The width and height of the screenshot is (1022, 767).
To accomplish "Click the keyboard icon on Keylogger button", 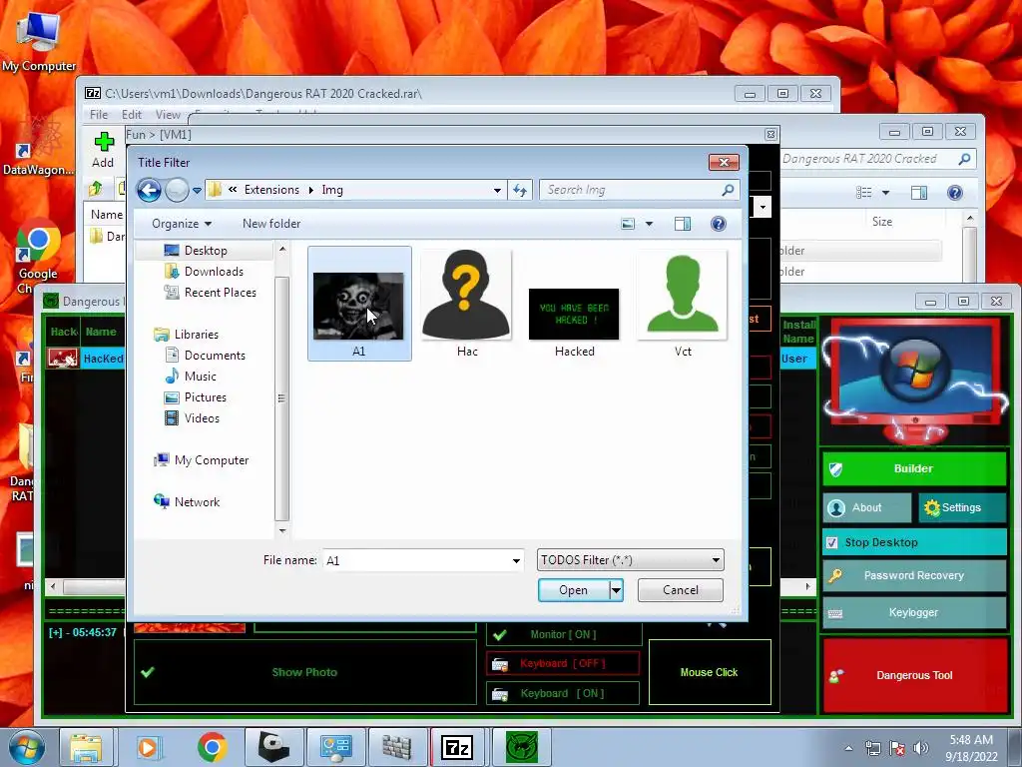I will 835,613.
